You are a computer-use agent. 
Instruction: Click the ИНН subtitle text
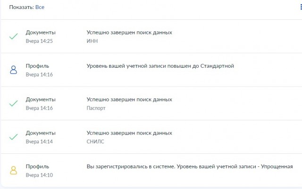[x=92, y=41]
